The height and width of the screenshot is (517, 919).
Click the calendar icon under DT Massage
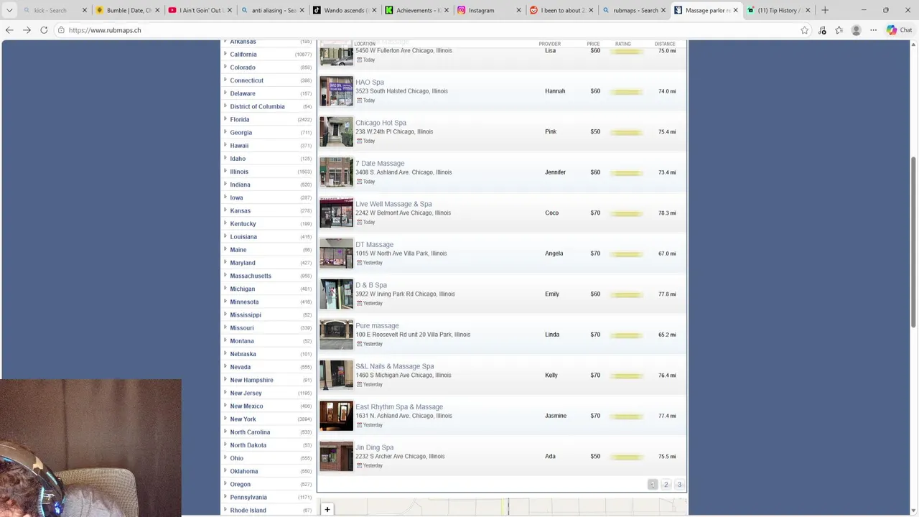[360, 263]
